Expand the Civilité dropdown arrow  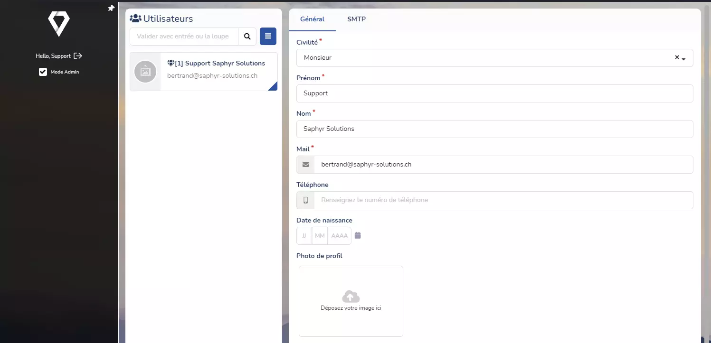[684, 59]
